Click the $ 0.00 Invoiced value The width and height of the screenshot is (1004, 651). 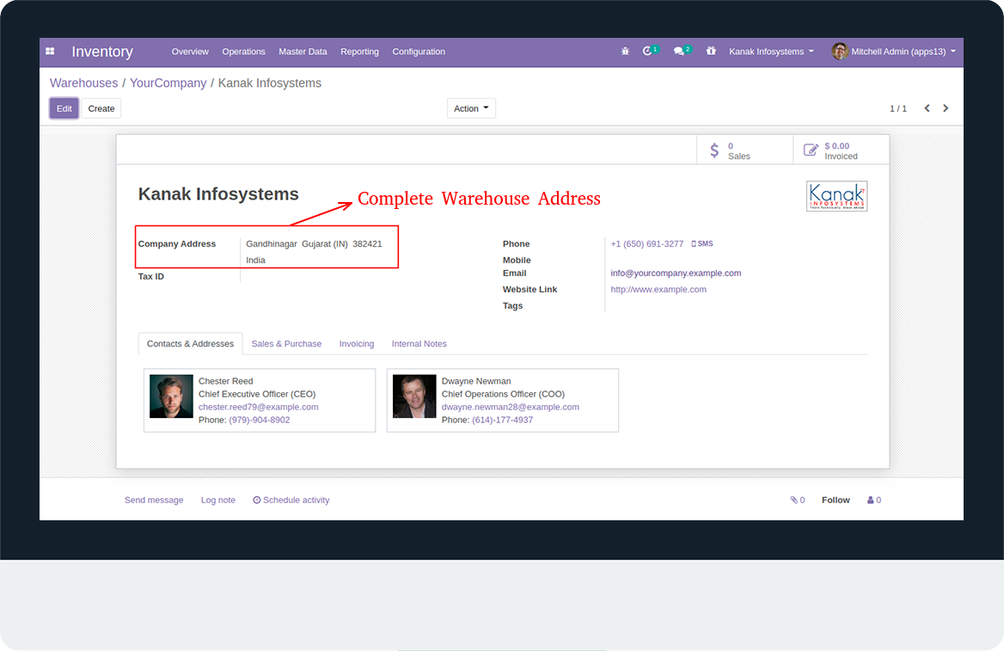coord(837,145)
